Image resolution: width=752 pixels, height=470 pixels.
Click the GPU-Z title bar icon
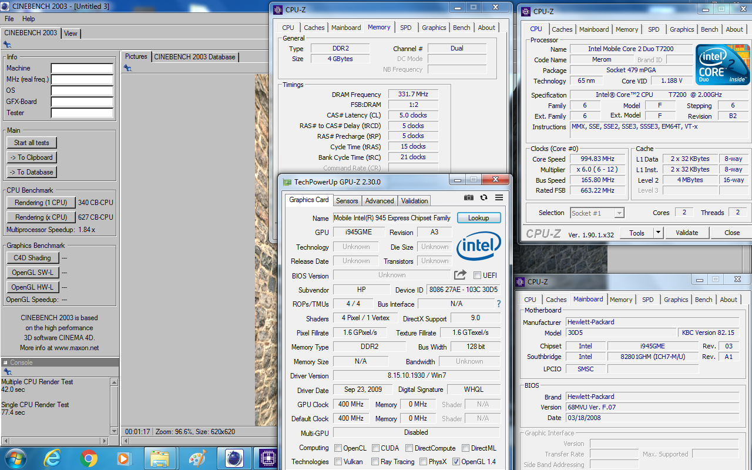click(287, 182)
